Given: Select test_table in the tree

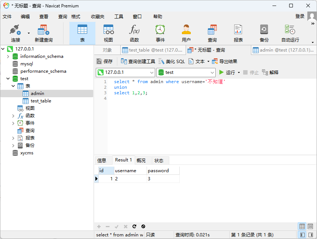Looking at the screenshot, I should (41, 101).
